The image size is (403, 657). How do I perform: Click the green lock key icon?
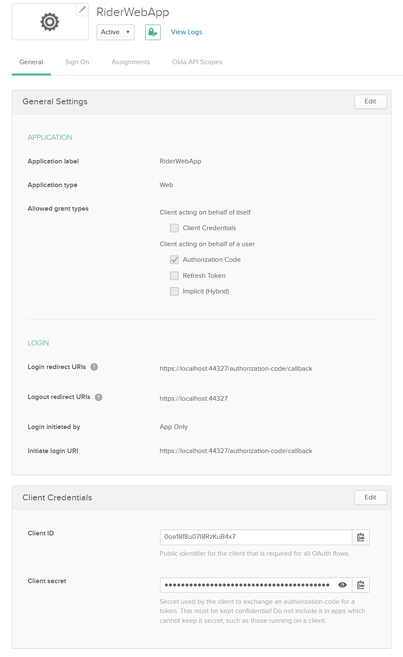click(x=153, y=32)
